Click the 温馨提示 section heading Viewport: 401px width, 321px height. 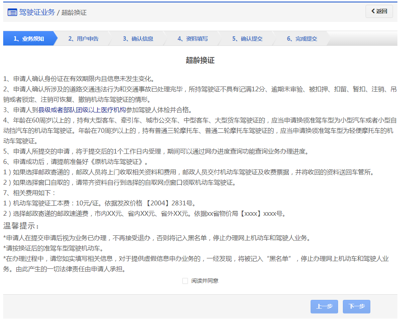point(22,226)
